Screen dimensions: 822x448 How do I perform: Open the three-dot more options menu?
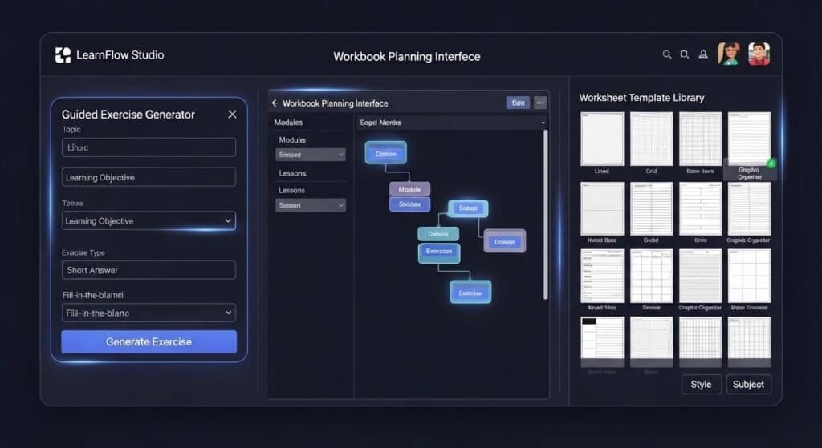(x=540, y=103)
